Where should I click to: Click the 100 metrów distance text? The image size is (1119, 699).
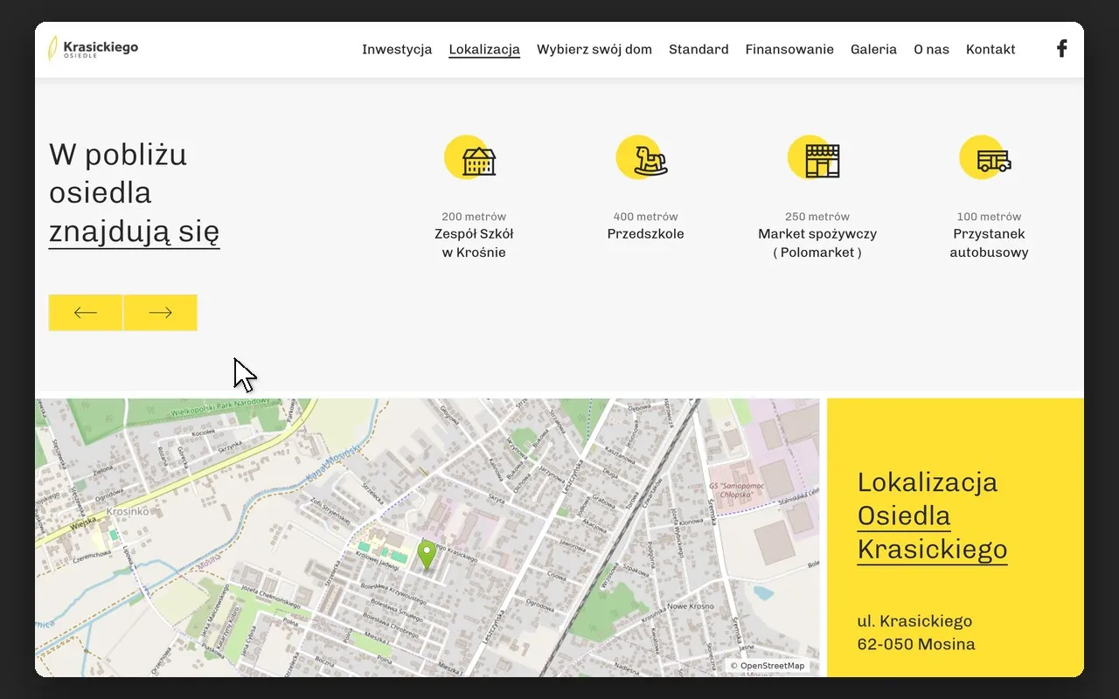pyautogui.click(x=990, y=217)
